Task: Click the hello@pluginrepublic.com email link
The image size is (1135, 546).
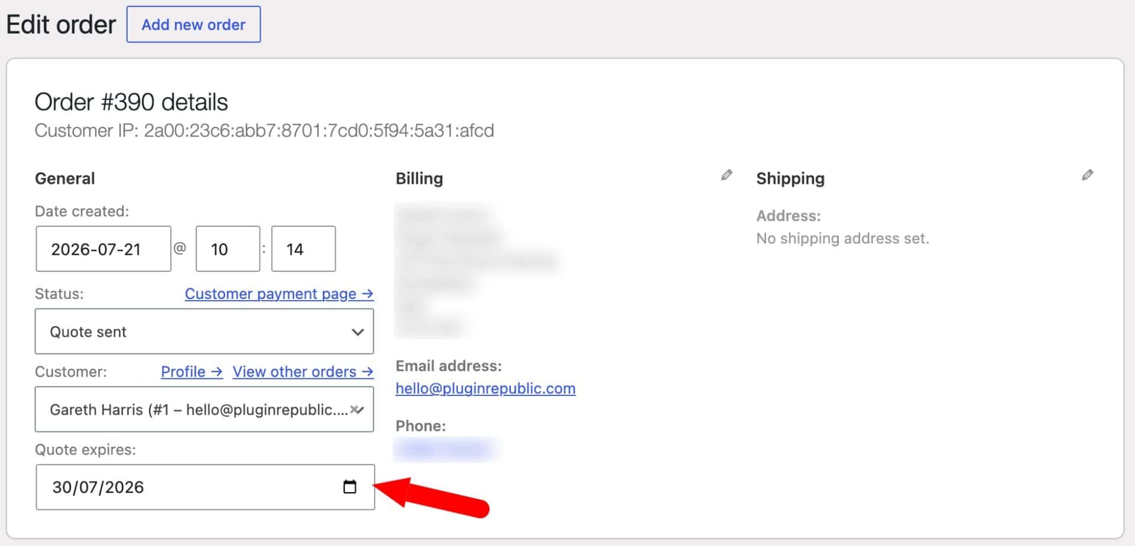Action: (485, 388)
